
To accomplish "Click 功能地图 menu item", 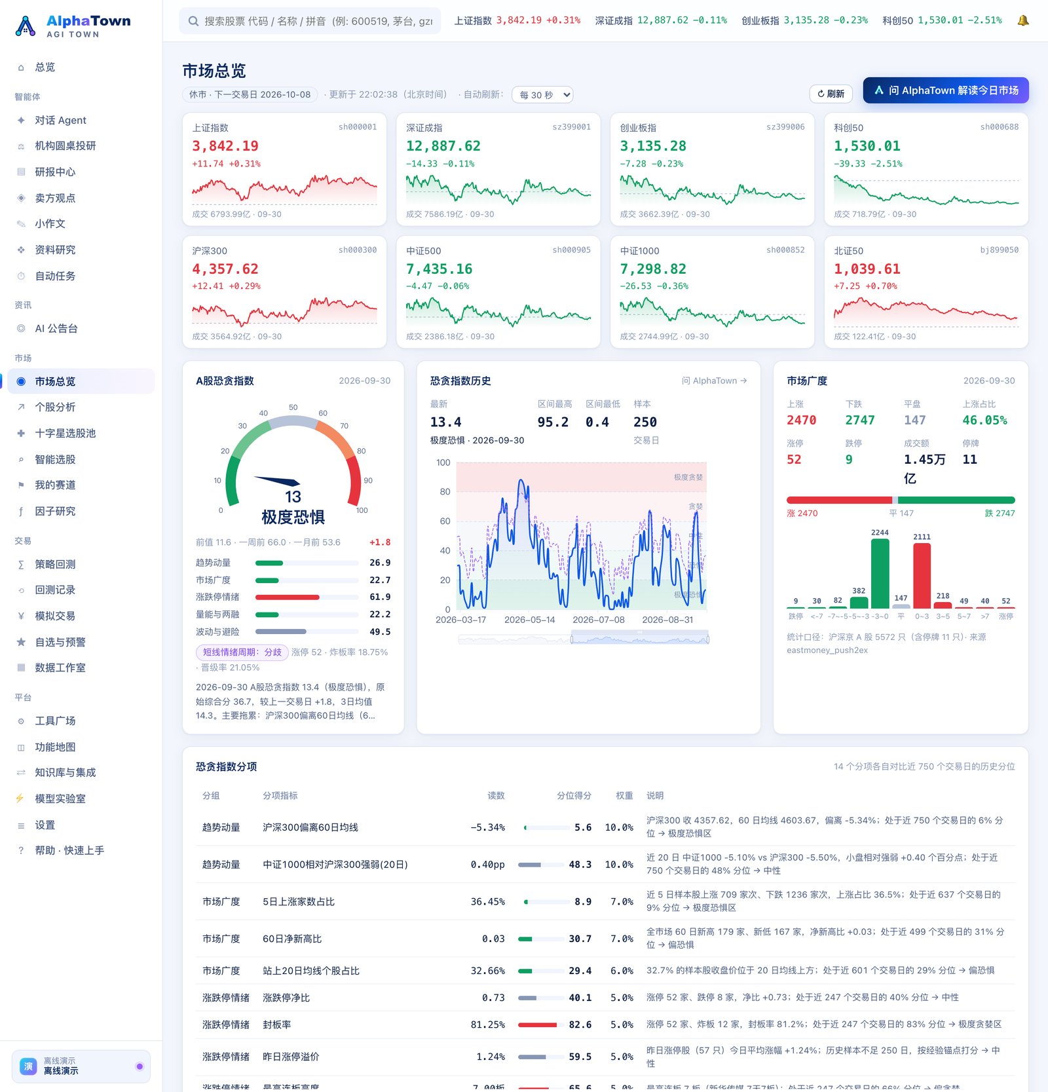I will pos(81,747).
